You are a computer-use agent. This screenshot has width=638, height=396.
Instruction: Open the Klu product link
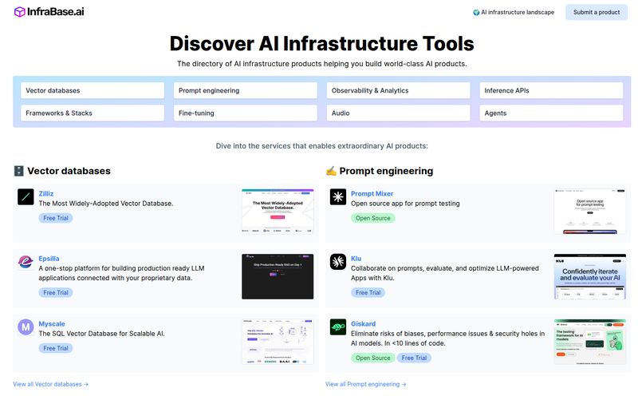(x=356, y=259)
